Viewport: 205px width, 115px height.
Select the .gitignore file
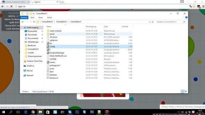53,40
